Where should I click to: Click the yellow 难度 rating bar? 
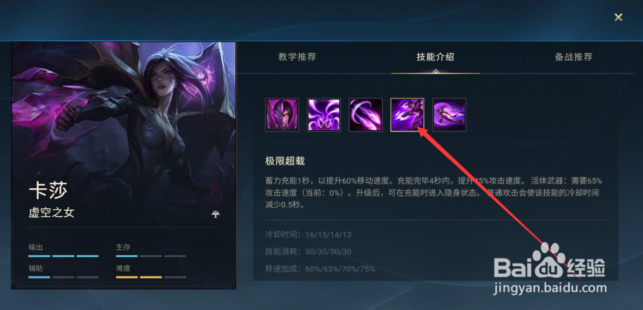tap(151, 277)
